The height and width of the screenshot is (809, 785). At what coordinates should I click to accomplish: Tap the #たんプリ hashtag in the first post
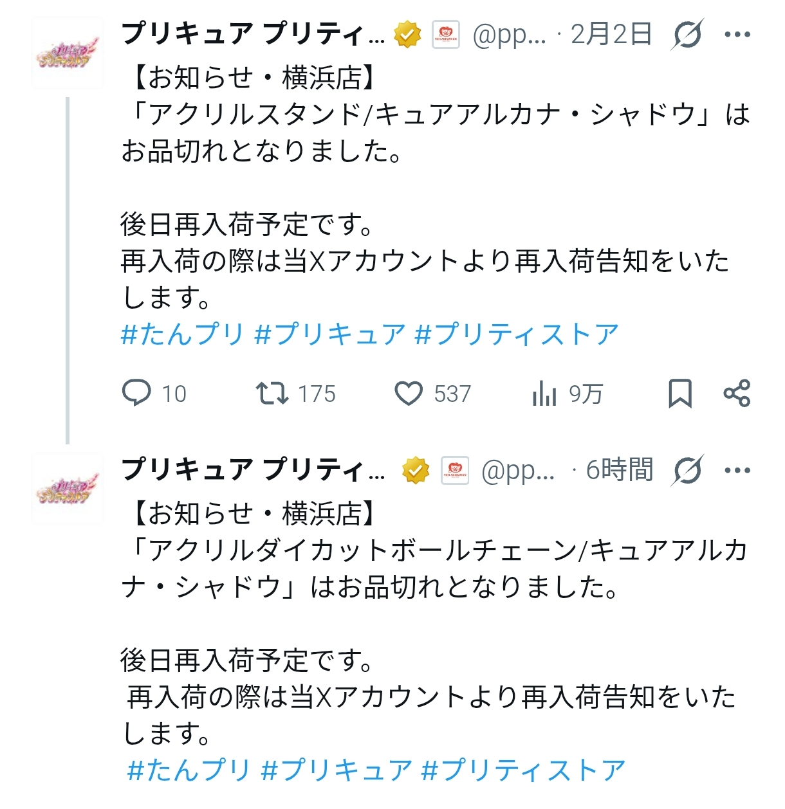click(x=183, y=334)
